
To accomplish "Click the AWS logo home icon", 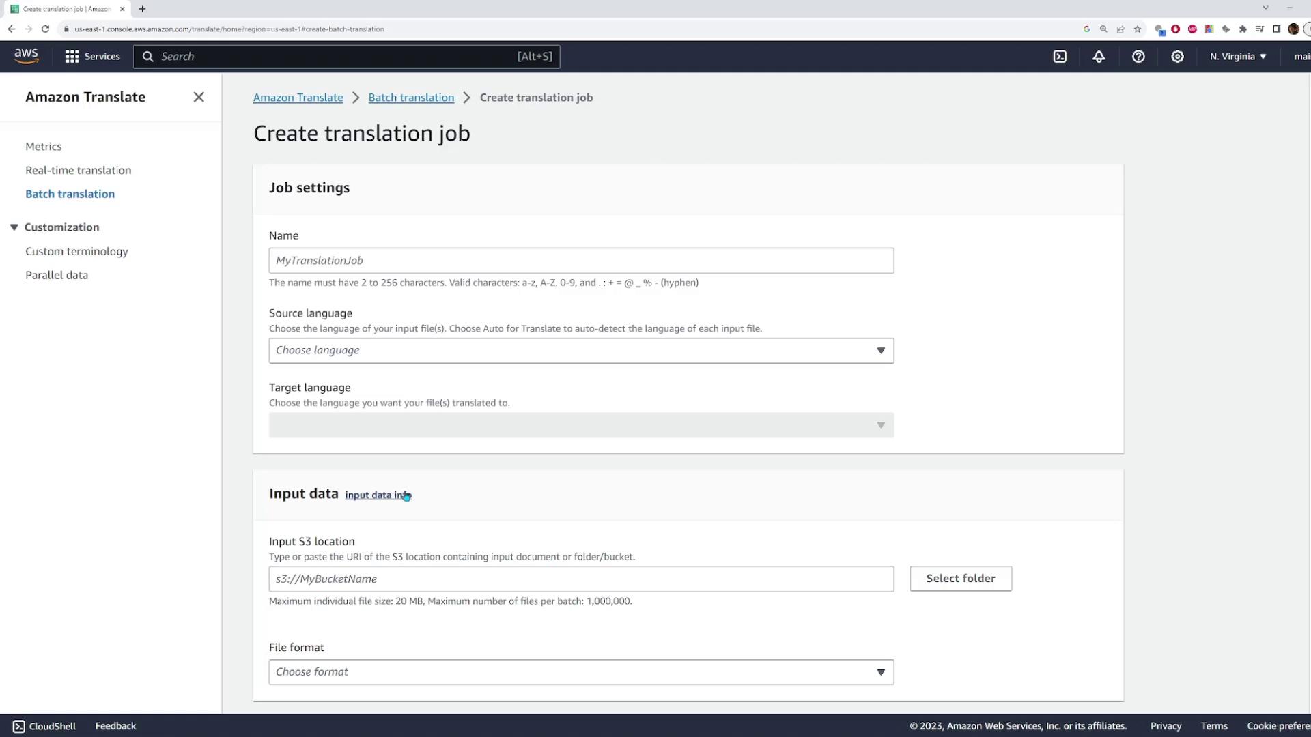I will (26, 56).
